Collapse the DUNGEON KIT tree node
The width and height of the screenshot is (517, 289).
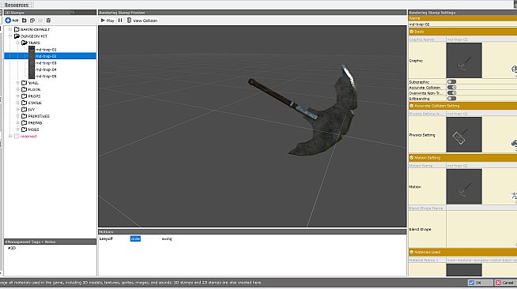tap(10, 36)
